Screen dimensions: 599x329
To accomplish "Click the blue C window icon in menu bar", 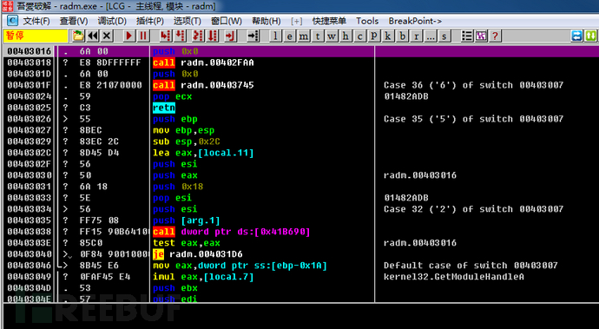I will pos(13,21).
